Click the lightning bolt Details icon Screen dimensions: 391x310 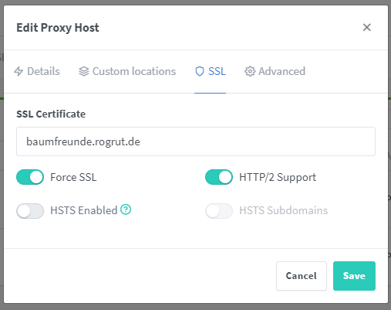click(x=19, y=71)
